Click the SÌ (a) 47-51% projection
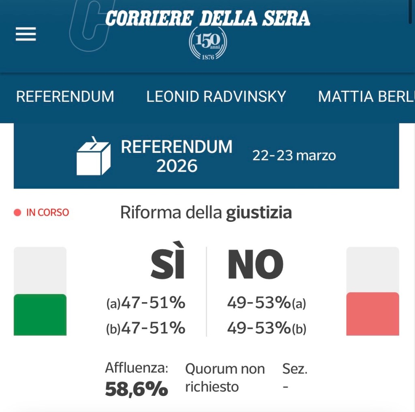 coord(146,303)
